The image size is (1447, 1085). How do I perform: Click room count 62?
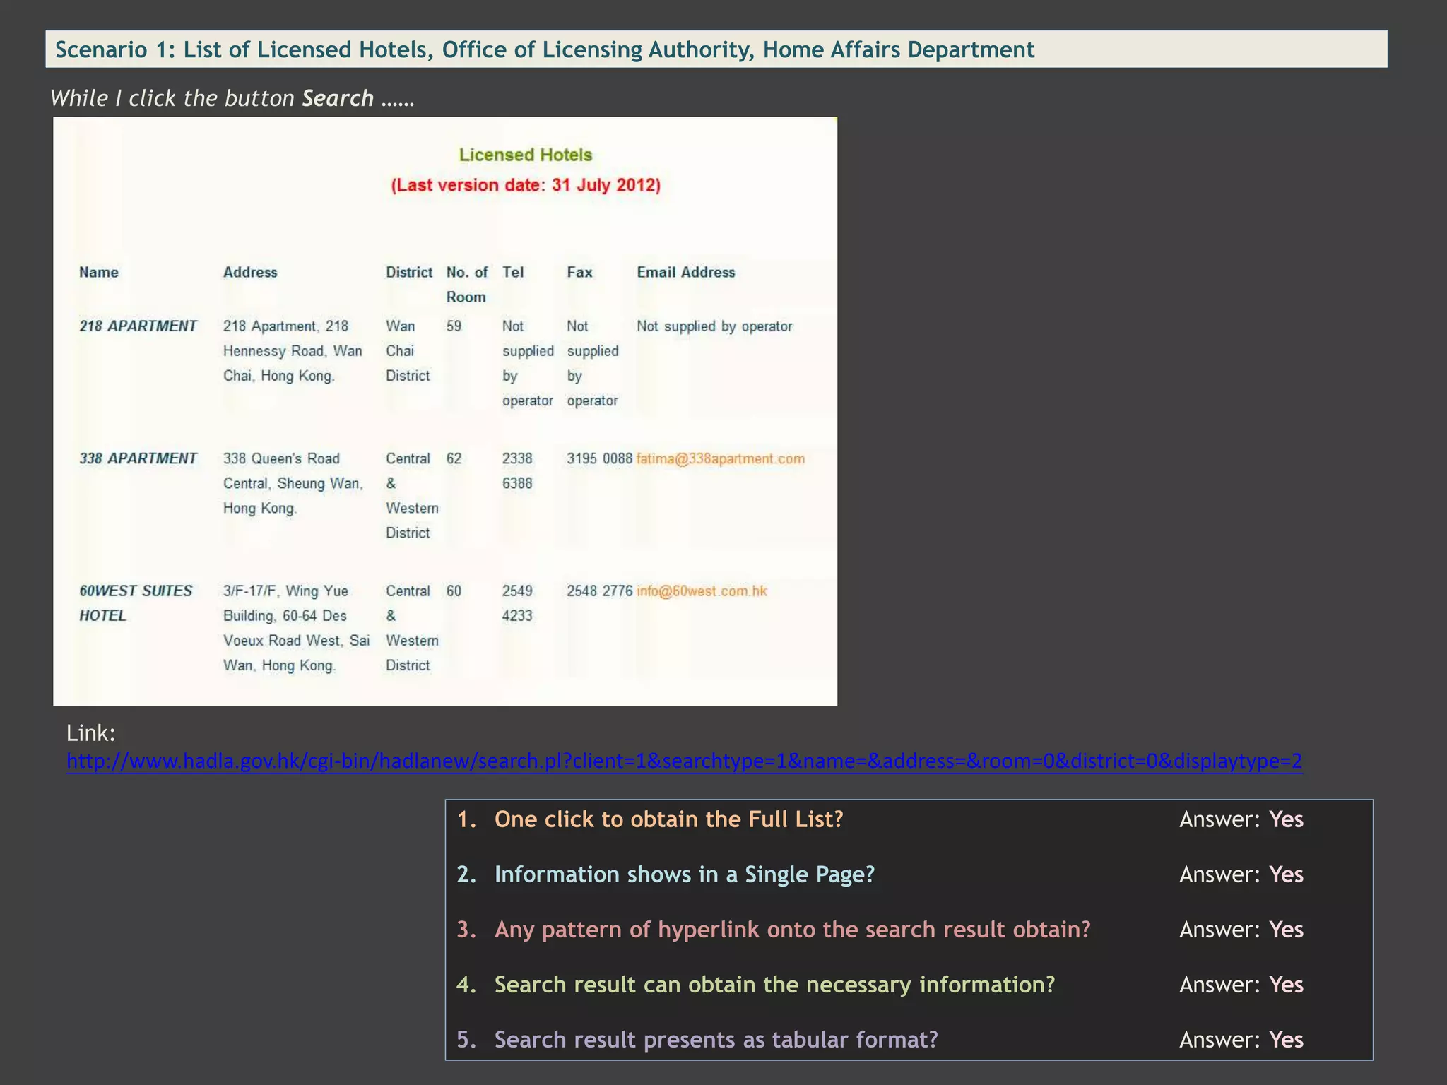click(x=454, y=458)
